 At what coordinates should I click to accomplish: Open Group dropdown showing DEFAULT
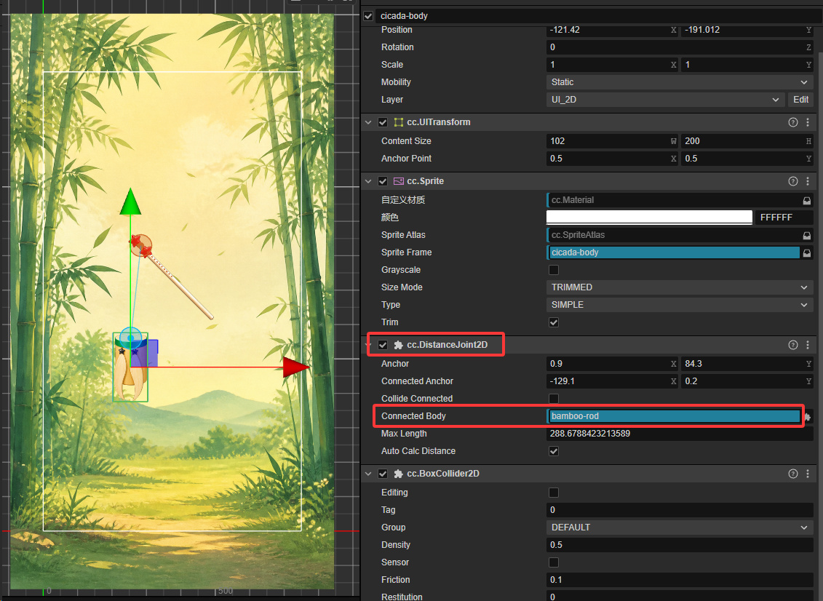pyautogui.click(x=680, y=528)
